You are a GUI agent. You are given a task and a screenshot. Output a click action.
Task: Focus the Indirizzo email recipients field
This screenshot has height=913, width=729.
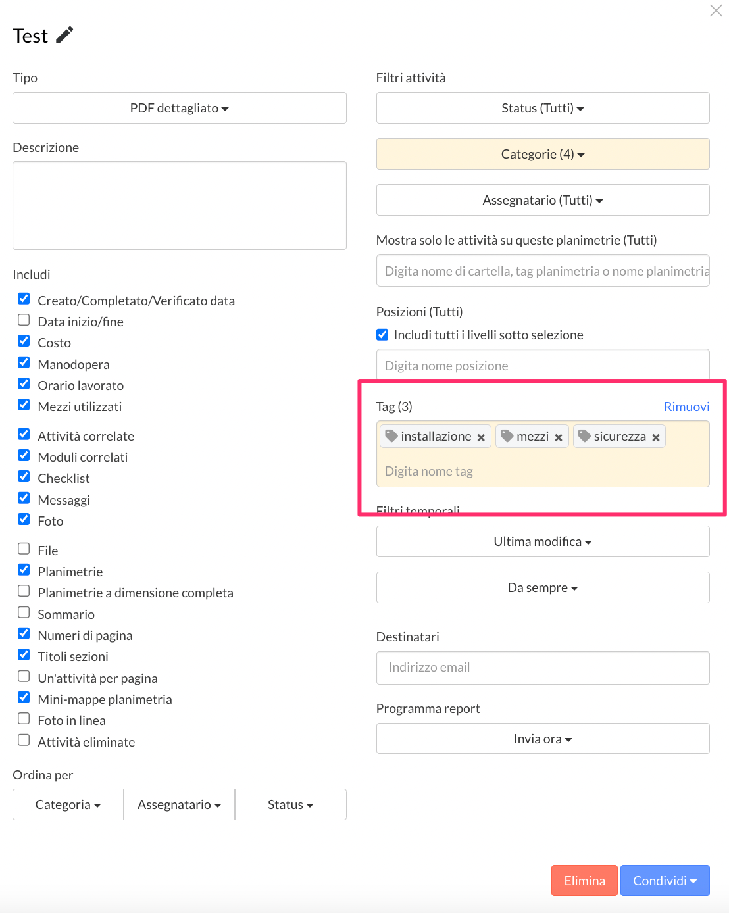[x=543, y=668]
